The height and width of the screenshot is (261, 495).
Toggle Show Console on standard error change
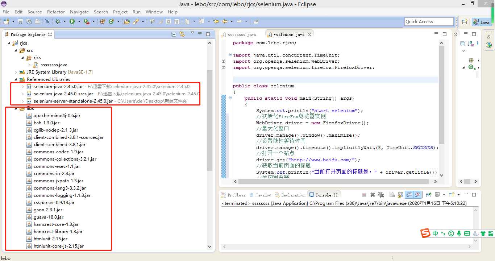[417, 195]
